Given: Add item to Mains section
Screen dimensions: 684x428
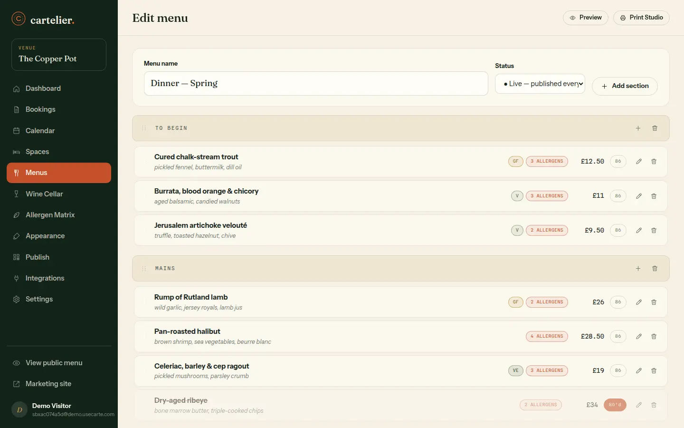Looking at the screenshot, I should [x=638, y=269].
